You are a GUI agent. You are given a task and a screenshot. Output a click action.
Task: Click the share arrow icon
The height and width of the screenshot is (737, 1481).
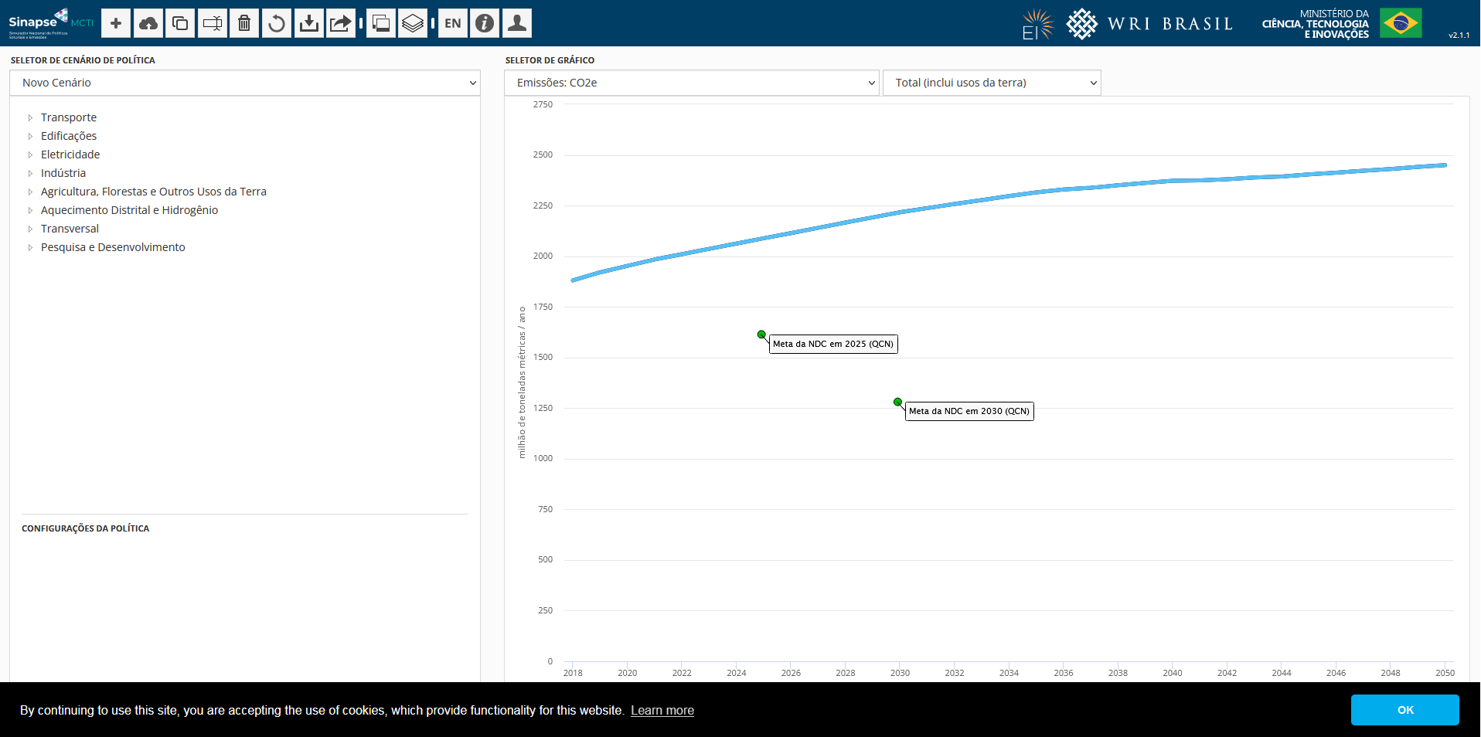[341, 23]
